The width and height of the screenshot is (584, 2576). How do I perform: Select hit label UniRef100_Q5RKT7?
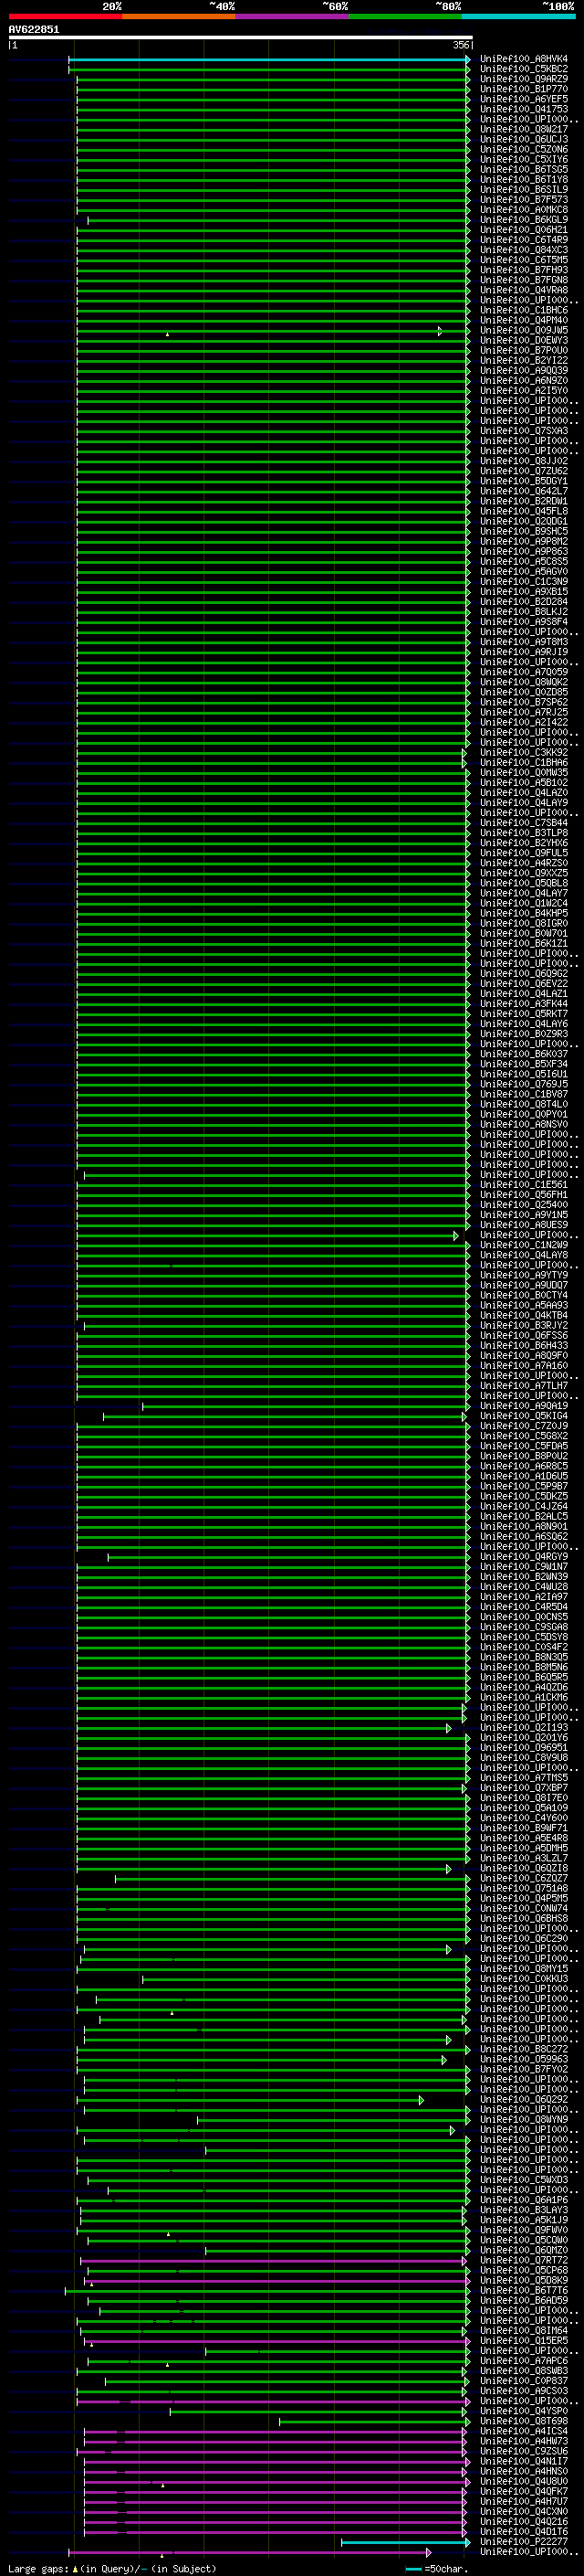pyautogui.click(x=523, y=1014)
